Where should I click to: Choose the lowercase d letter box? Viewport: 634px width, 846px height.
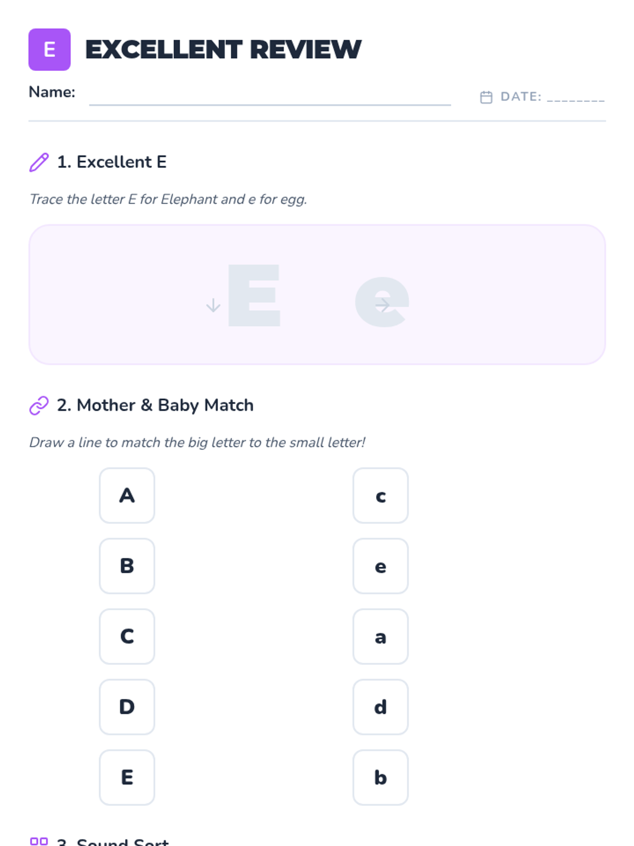[380, 707]
